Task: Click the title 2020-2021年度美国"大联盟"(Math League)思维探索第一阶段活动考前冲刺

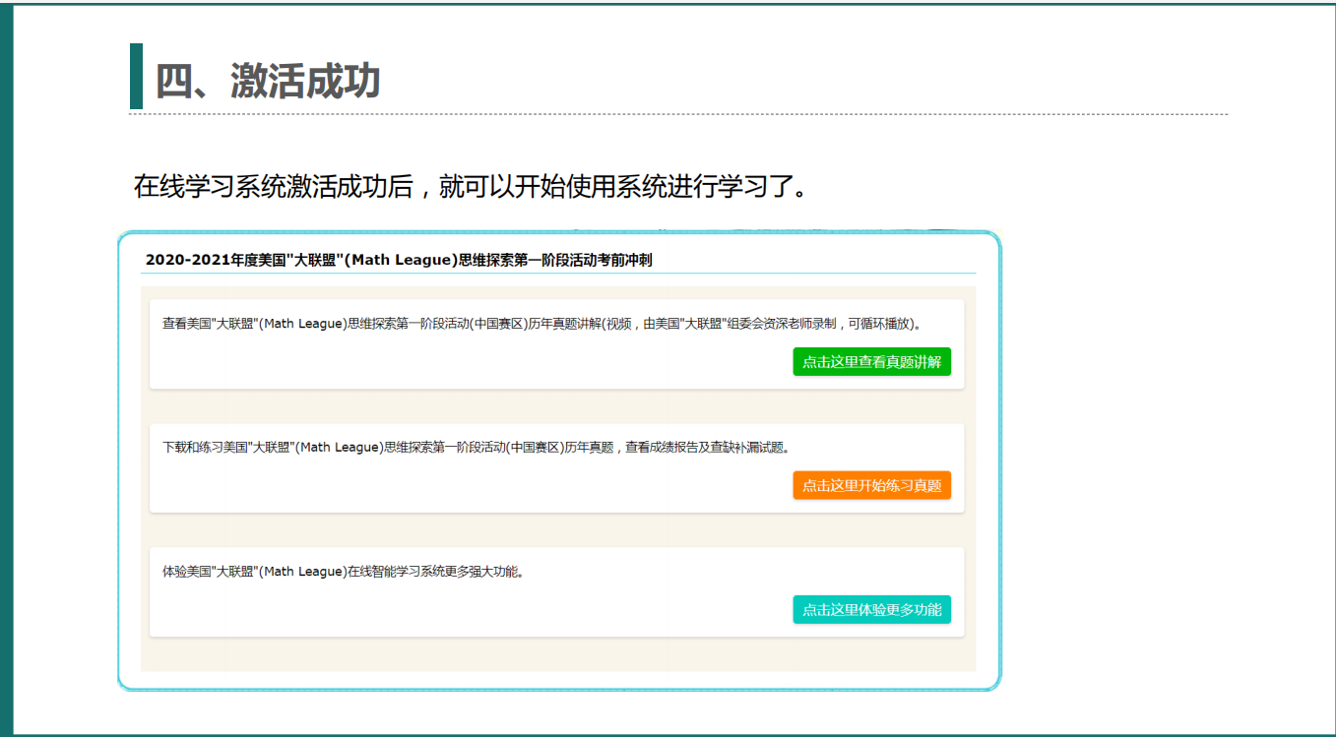Action: pos(399,261)
